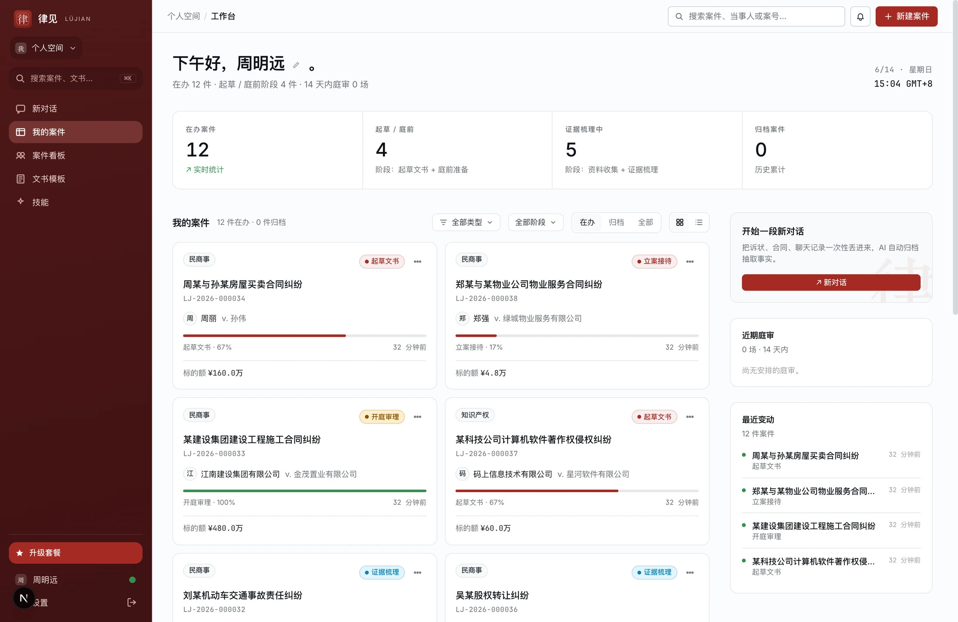The height and width of the screenshot is (622, 958).
Task: Click 个人空间 in the breadcrumb
Action: click(183, 16)
